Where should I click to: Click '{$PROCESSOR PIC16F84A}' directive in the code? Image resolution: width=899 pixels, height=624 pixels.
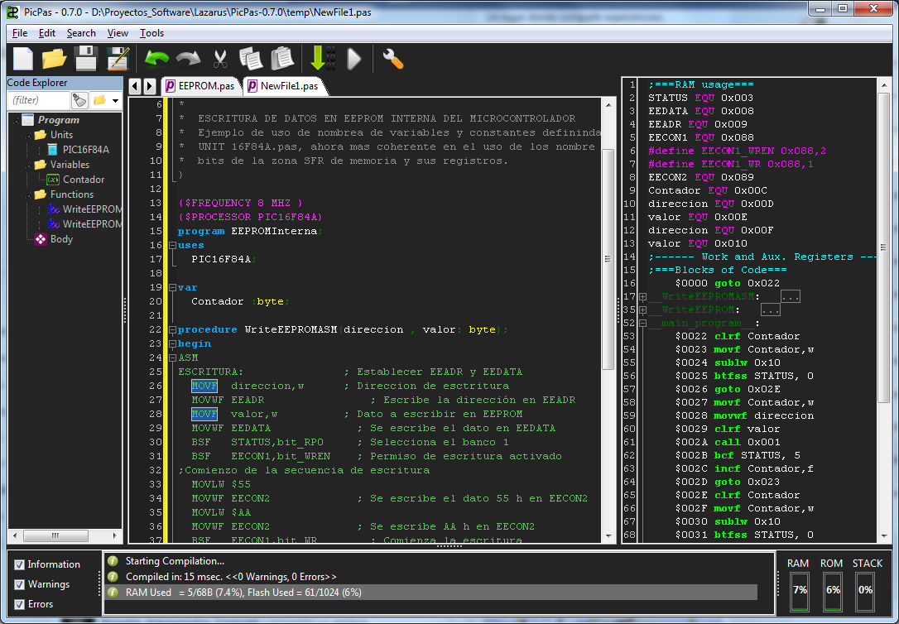250,217
